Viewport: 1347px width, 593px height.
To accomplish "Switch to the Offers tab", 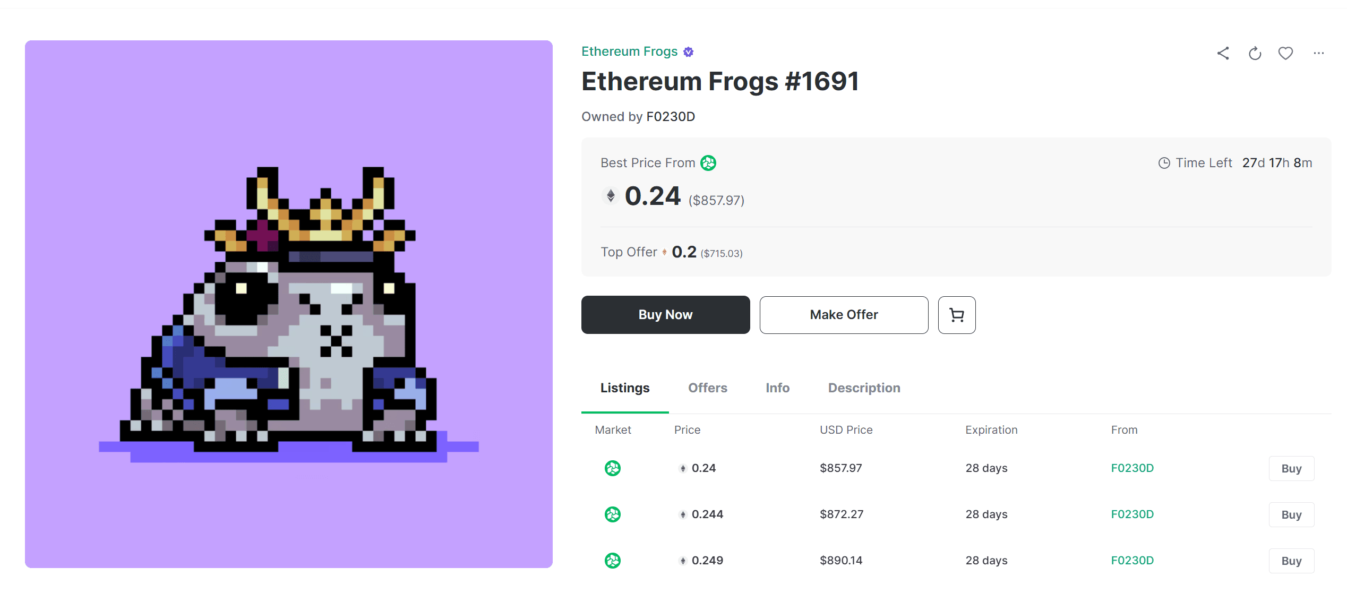I will tap(708, 388).
